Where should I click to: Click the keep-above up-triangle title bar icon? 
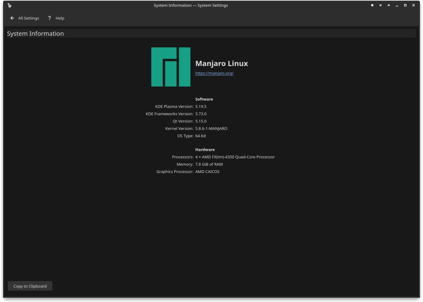[389, 5]
